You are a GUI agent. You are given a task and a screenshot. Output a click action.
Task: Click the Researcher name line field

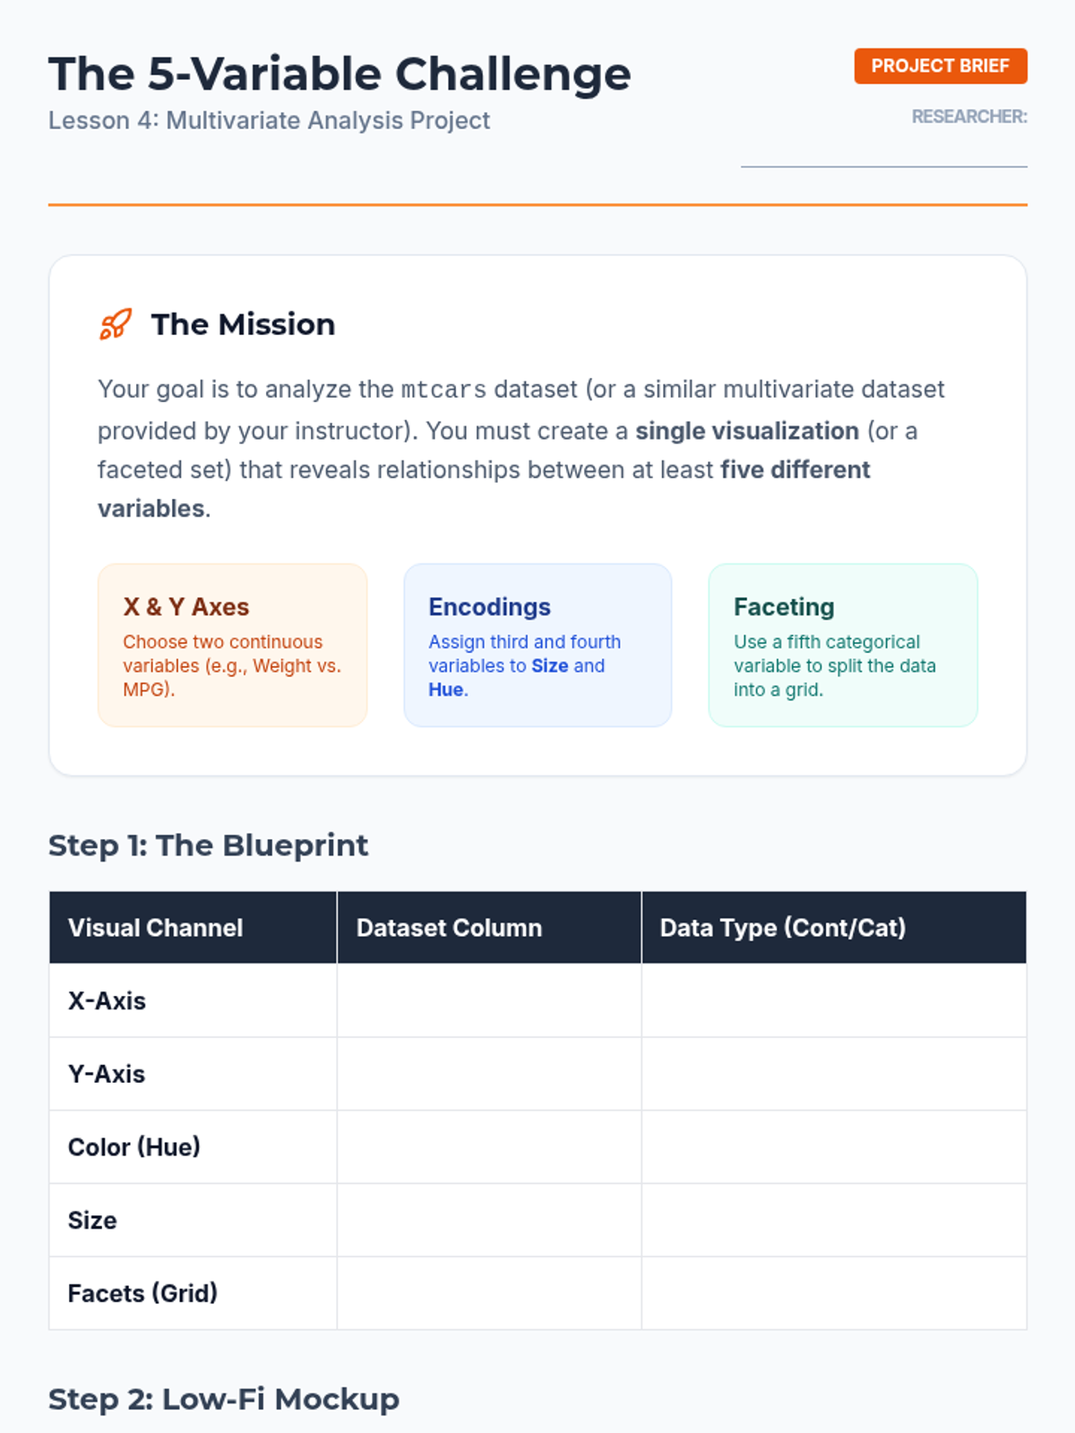883,152
